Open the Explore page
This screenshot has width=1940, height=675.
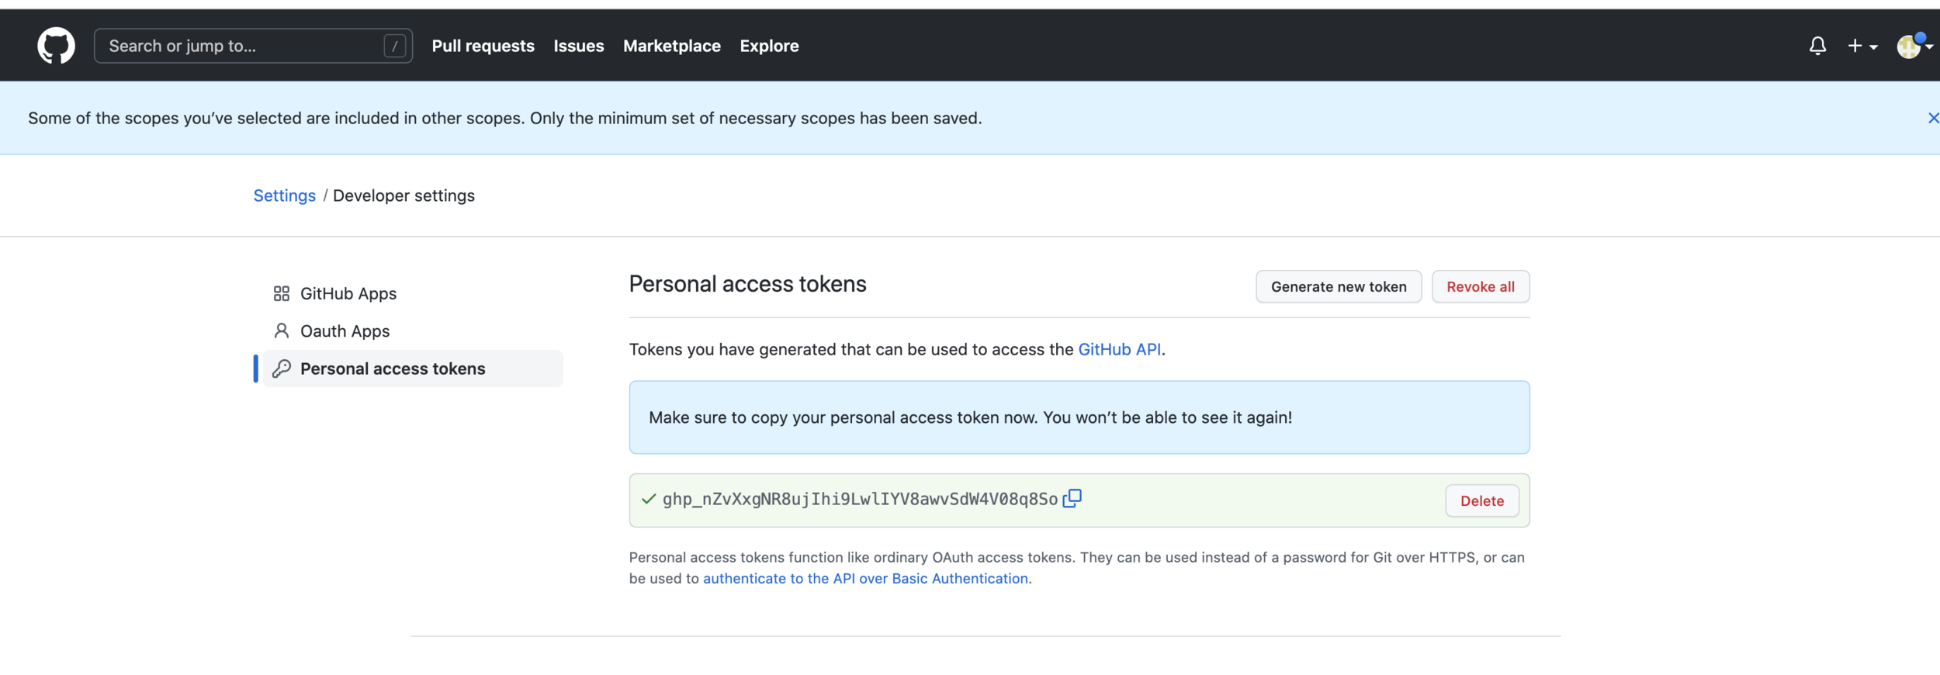coord(769,46)
